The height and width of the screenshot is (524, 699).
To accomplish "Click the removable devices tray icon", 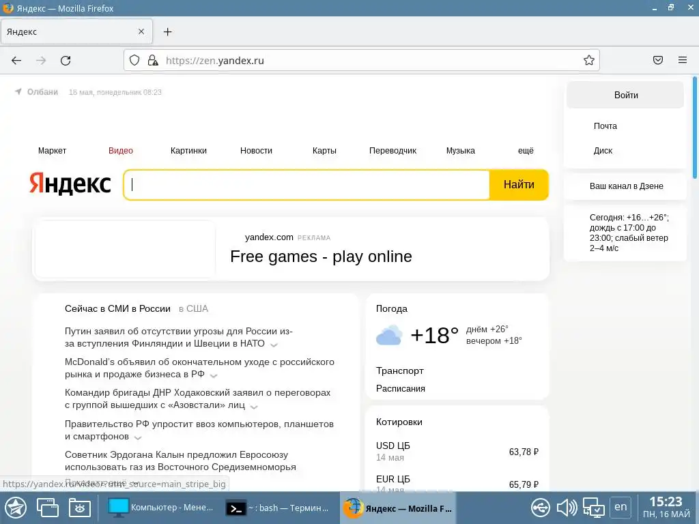I will point(541,508).
